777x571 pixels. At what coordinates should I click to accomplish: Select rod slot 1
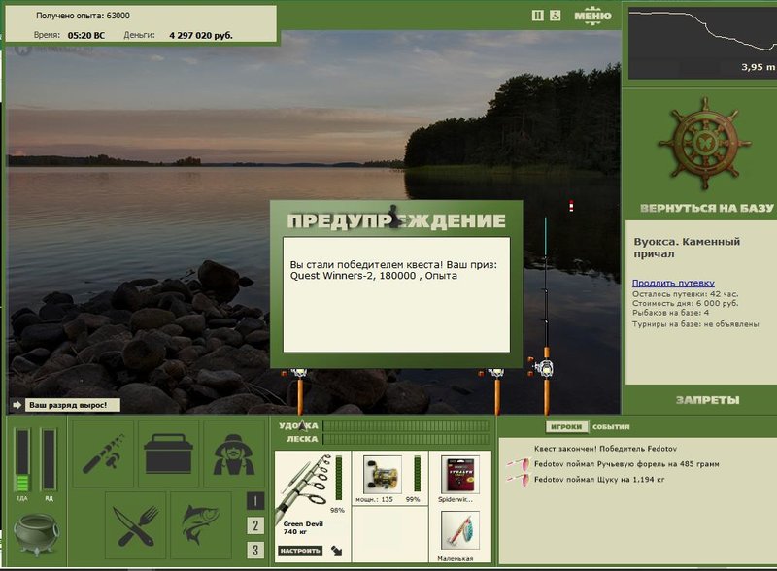click(255, 501)
